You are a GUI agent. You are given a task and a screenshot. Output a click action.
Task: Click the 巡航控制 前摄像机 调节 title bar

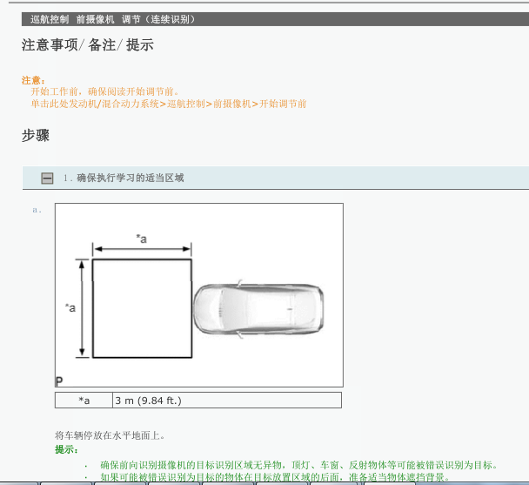(275, 19)
